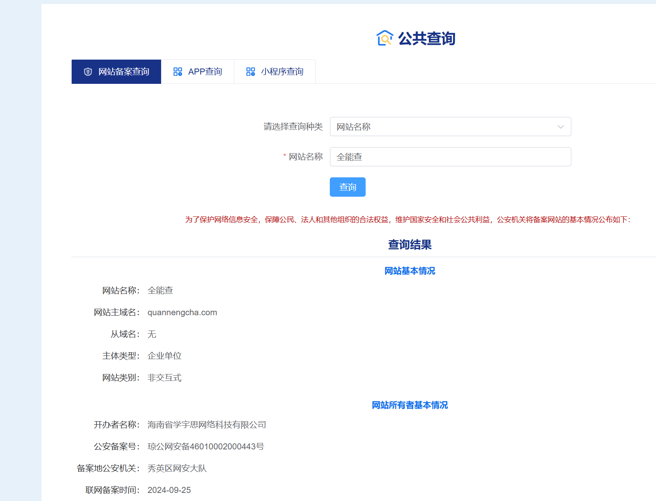Click the shield icon on 网站备案查询 tab
The image size is (656, 501).
coord(88,72)
